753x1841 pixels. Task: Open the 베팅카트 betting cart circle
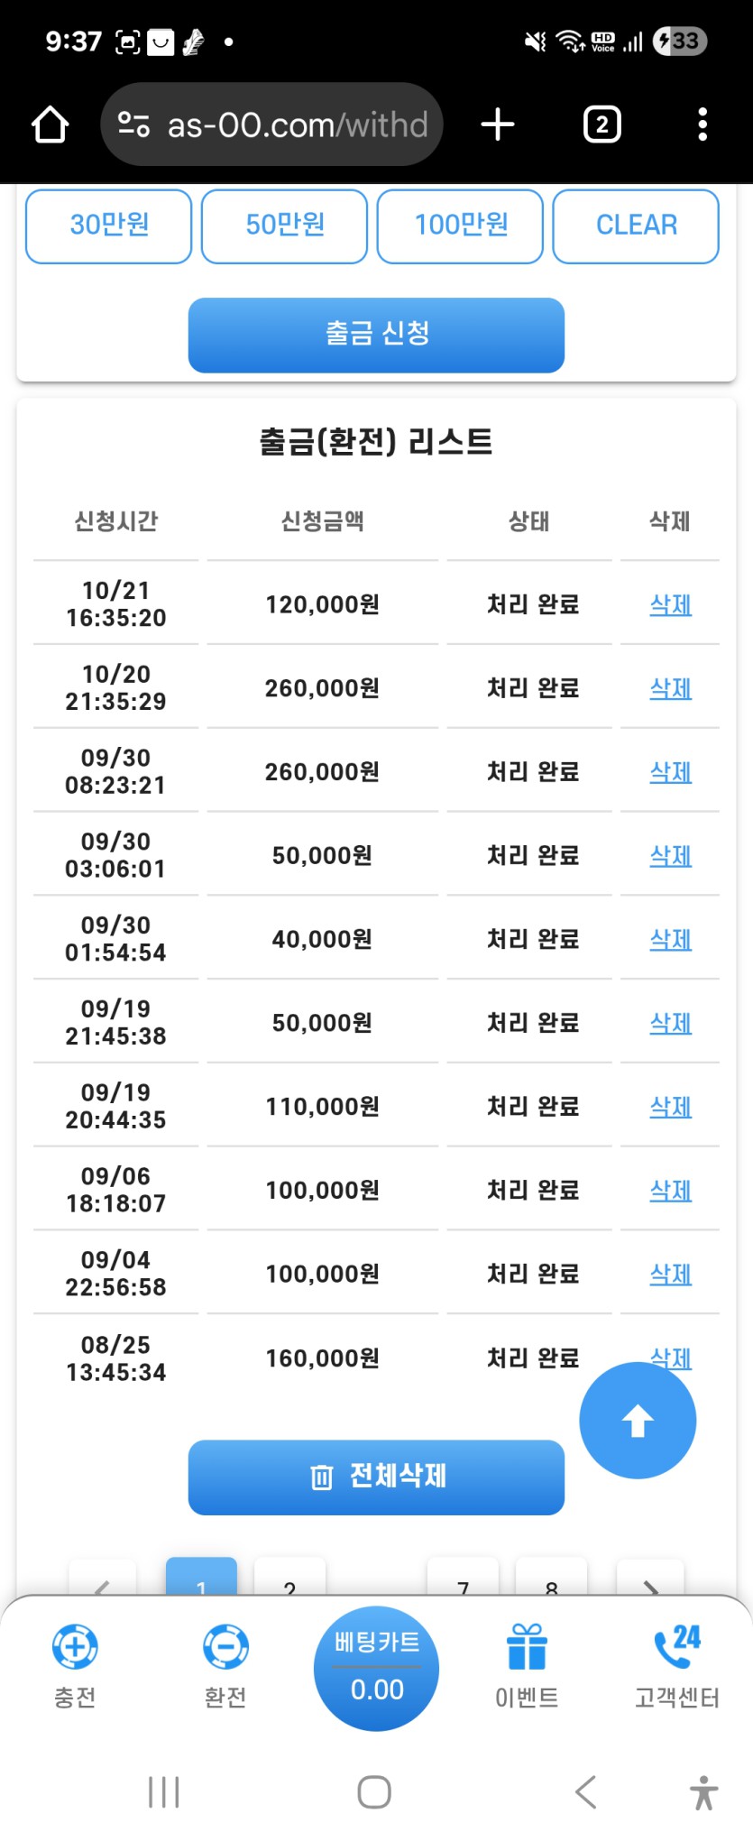[376, 1669]
